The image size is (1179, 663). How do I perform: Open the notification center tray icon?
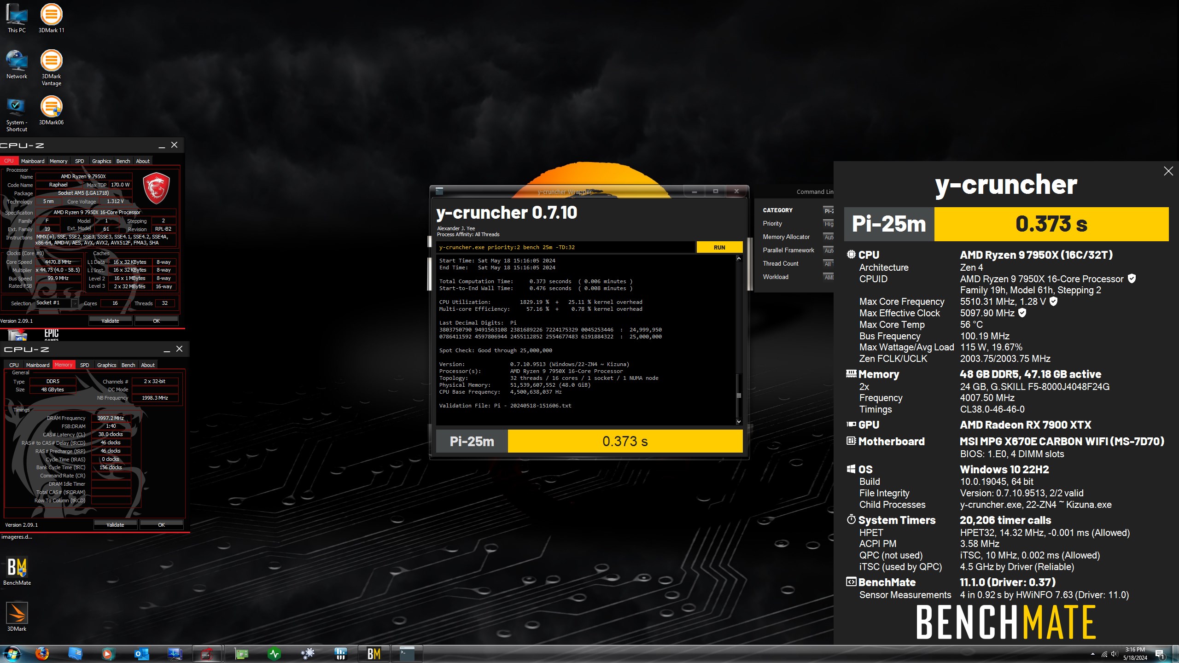click(1160, 654)
